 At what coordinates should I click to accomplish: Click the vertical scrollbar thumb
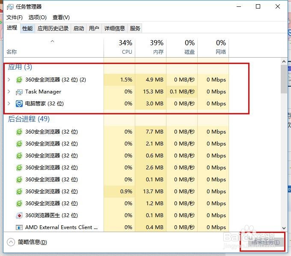[x=284, y=79]
